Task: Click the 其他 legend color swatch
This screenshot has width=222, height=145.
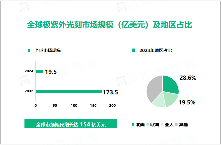Action: [176, 124]
